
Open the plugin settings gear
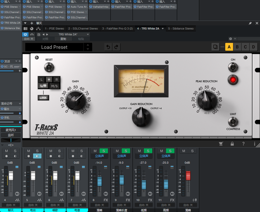coord(230,39)
